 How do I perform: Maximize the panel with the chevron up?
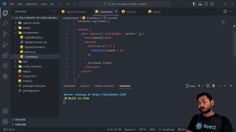225,86
